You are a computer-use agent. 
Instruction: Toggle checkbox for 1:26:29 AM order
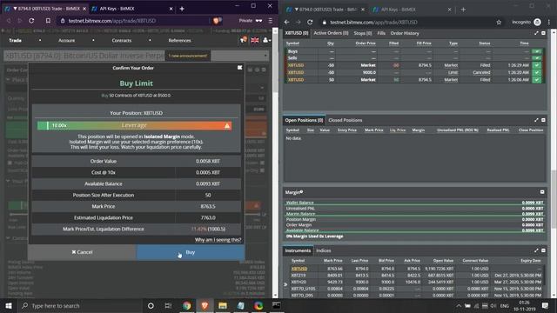537,65
